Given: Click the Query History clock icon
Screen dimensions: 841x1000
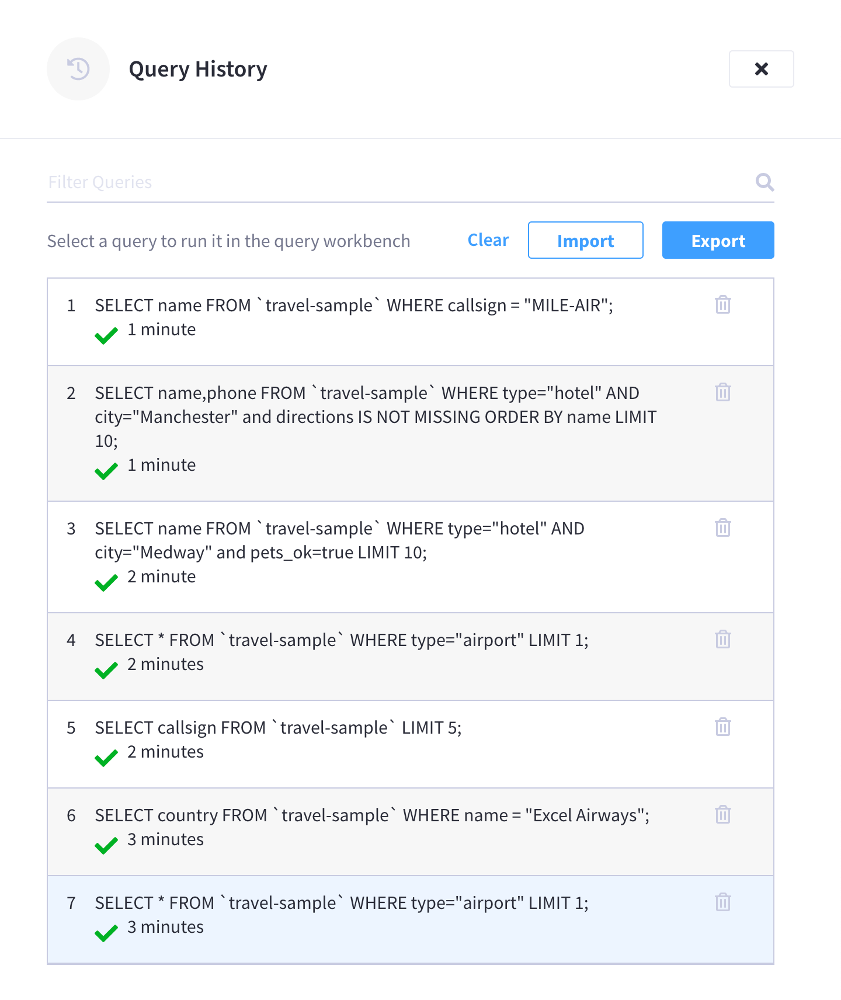Looking at the screenshot, I should (78, 69).
